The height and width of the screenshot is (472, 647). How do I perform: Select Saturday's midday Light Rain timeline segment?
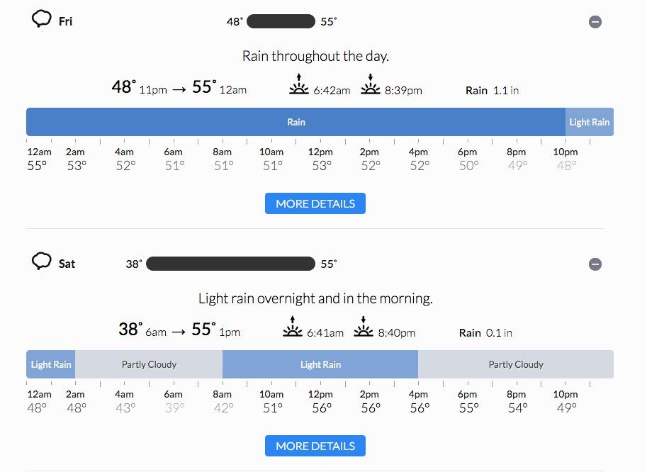pos(320,364)
